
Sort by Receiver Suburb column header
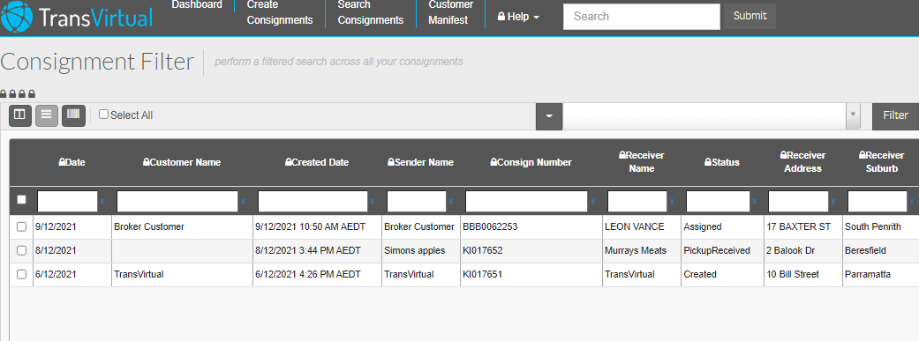[881, 162]
